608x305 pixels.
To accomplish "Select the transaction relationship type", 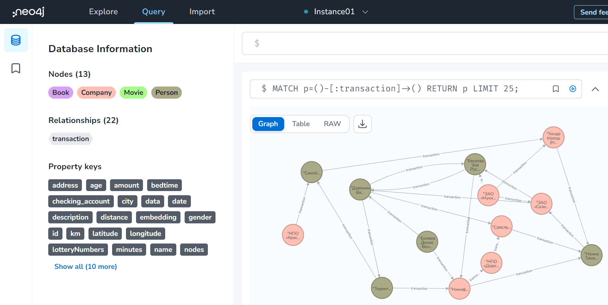I will (70, 139).
